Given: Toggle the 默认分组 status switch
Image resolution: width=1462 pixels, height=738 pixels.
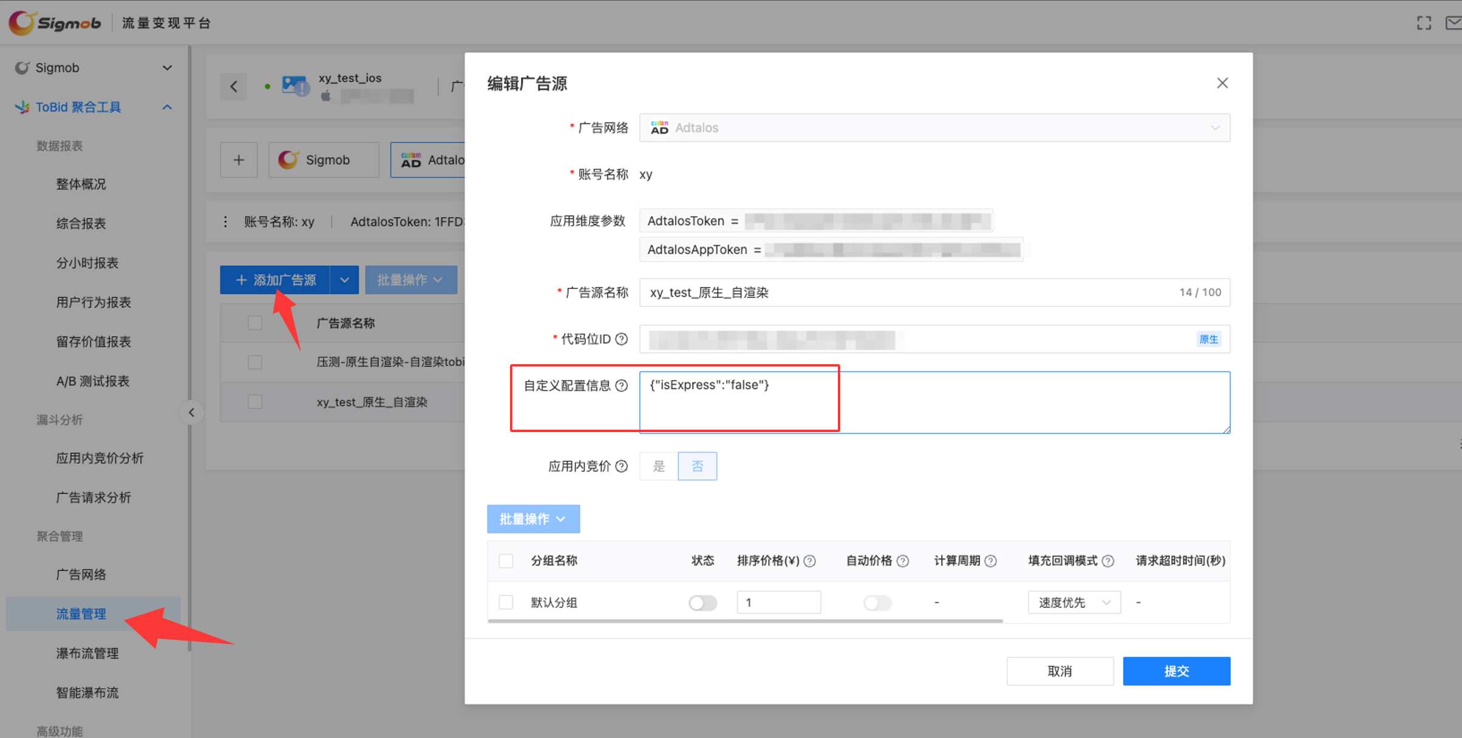Looking at the screenshot, I should pyautogui.click(x=702, y=603).
